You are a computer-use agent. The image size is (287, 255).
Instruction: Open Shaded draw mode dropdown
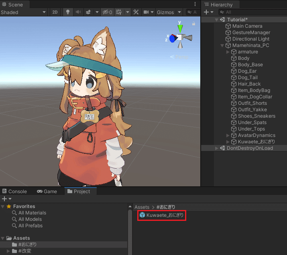pyautogui.click(x=23, y=12)
